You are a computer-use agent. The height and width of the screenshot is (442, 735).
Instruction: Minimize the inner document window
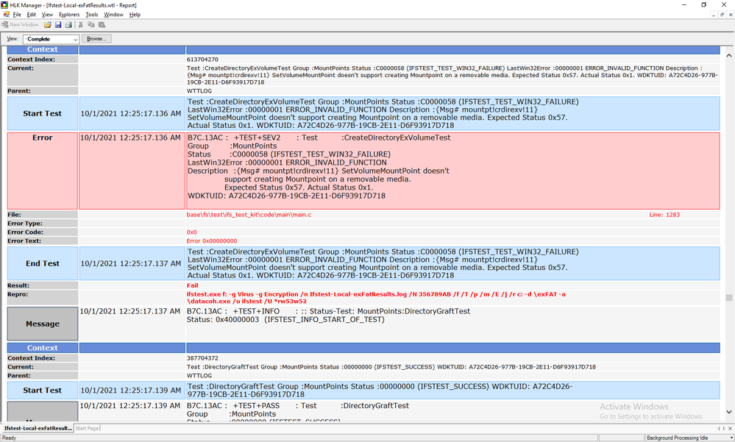pyautogui.click(x=714, y=15)
